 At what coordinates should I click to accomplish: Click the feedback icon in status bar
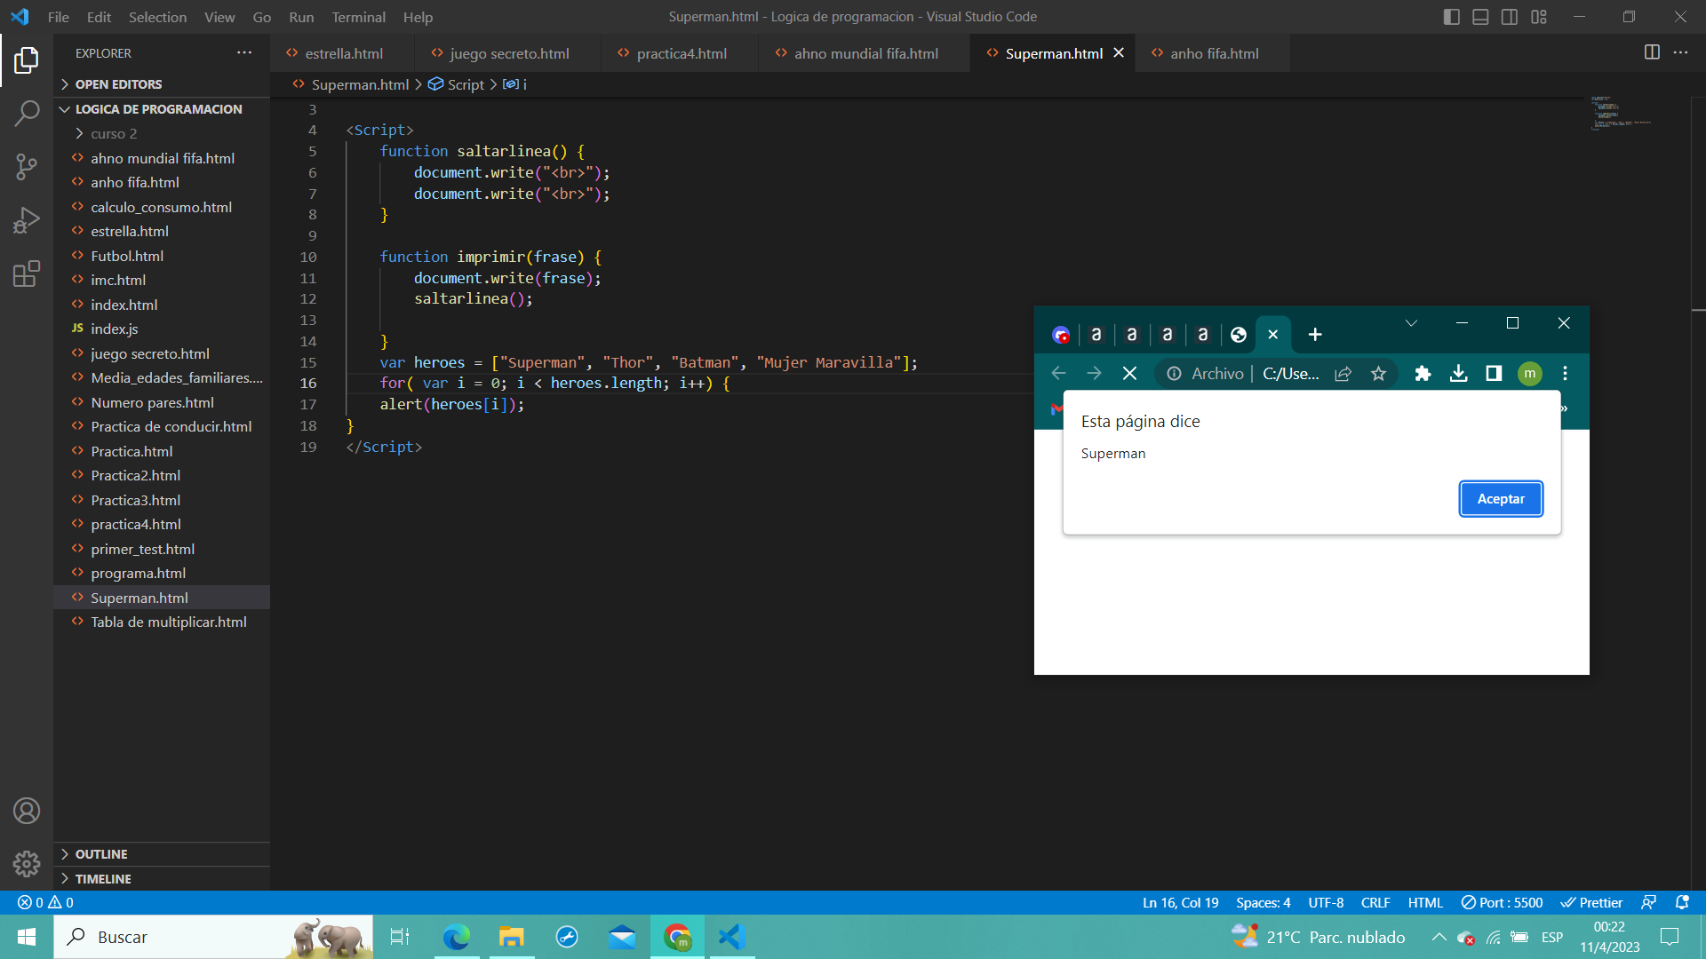click(1648, 902)
